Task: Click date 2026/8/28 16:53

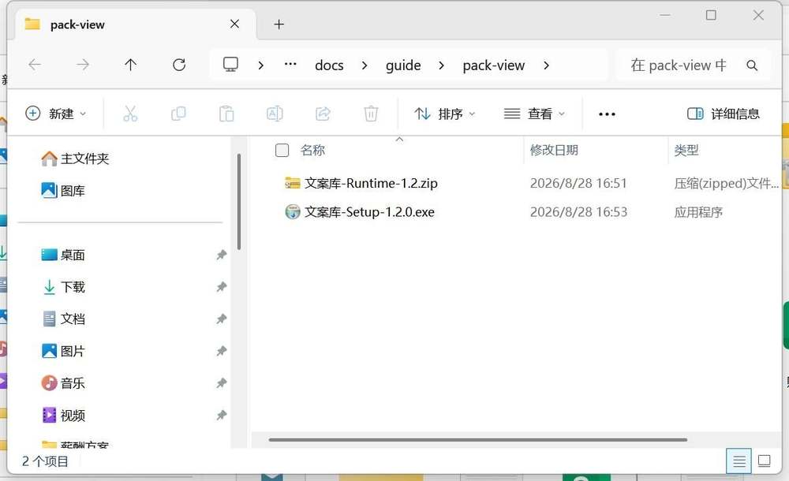Action: tap(578, 212)
